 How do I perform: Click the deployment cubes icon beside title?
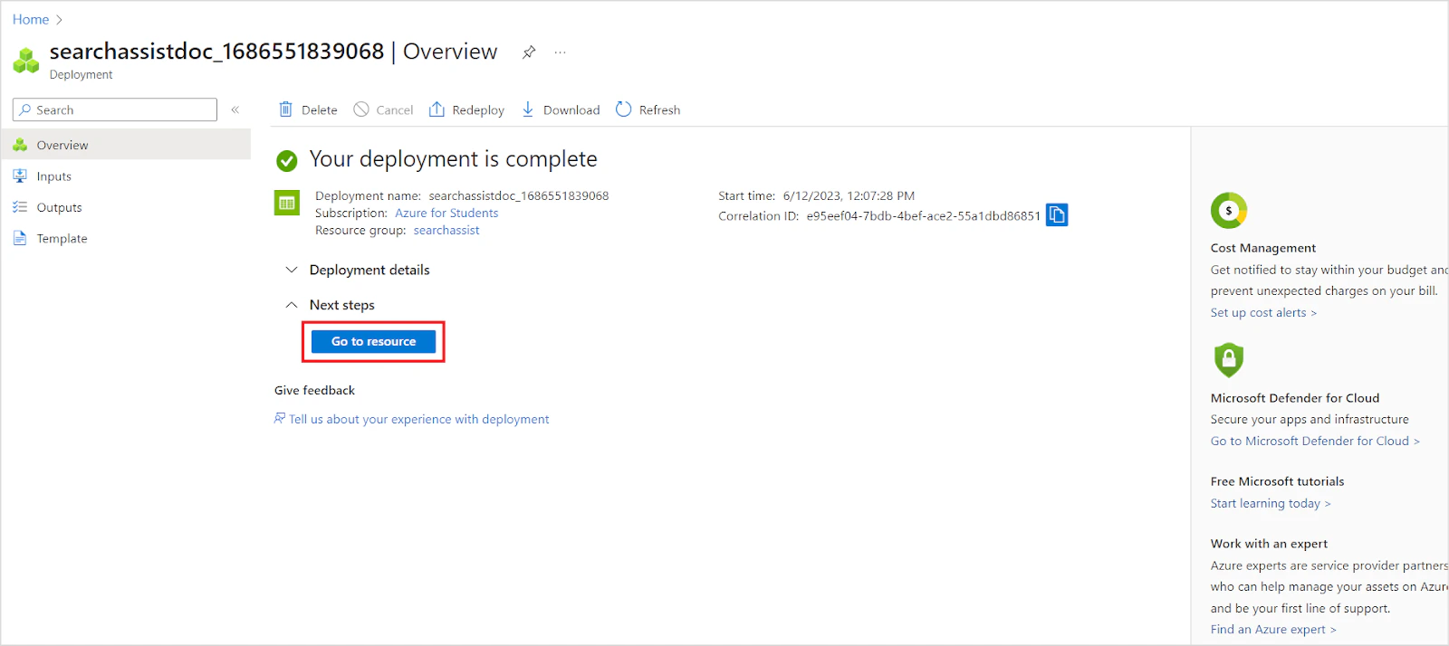[x=26, y=61]
